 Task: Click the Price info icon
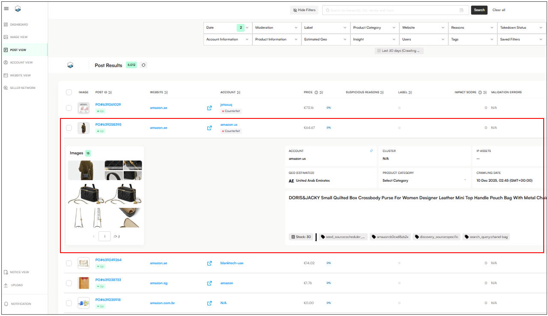(x=316, y=92)
